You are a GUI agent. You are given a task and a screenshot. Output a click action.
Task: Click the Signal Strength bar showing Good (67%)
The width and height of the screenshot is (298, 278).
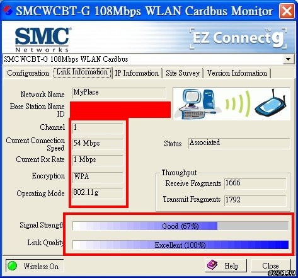click(x=180, y=226)
